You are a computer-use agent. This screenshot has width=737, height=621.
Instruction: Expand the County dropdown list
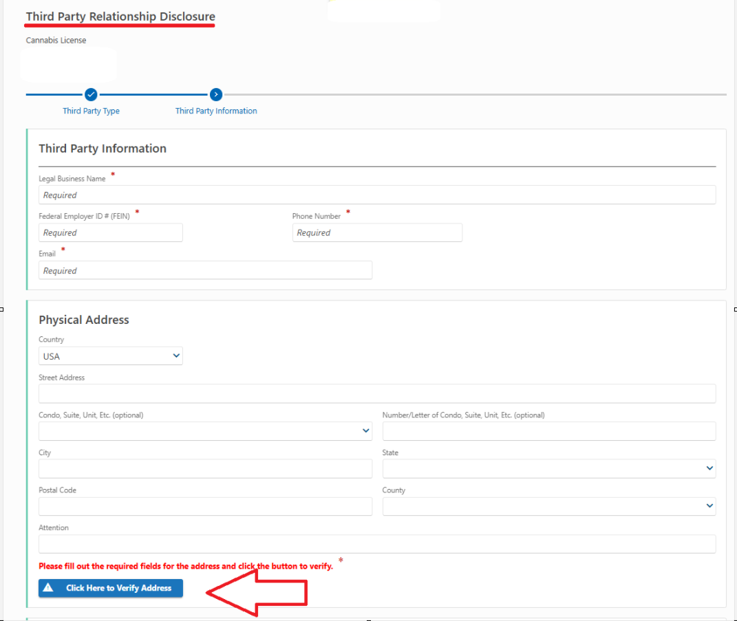point(548,506)
